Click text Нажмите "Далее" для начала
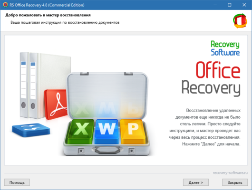The height and width of the screenshot is (190, 252). 211,144
